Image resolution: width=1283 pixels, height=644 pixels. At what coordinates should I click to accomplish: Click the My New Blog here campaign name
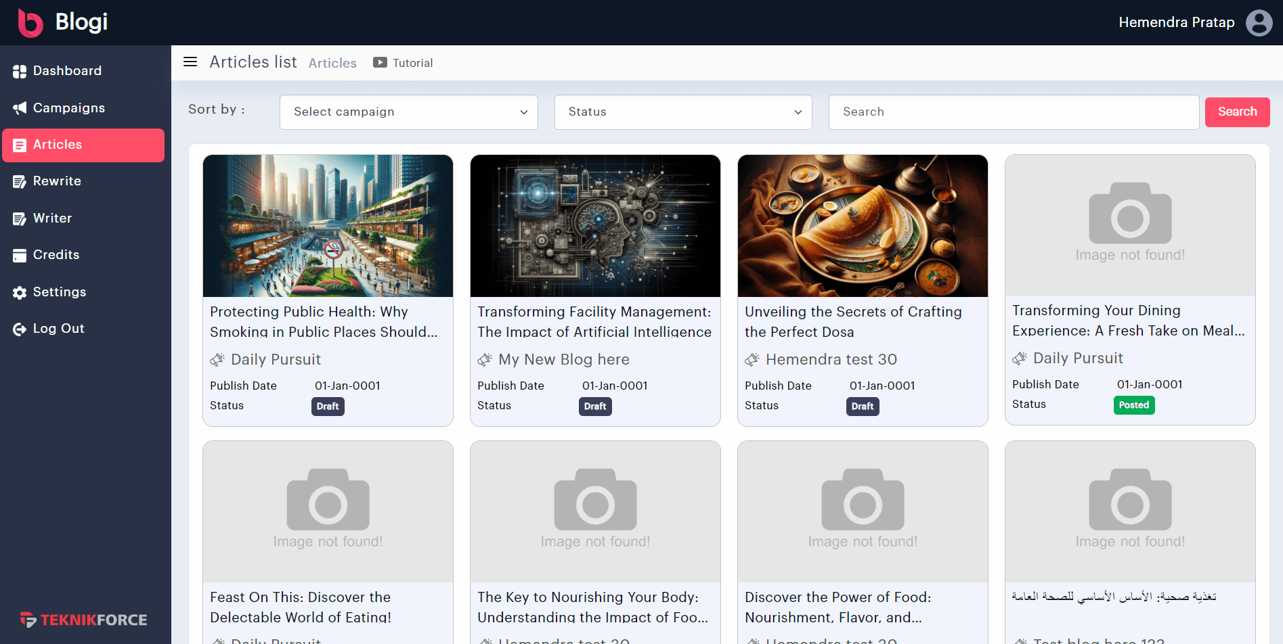point(564,360)
